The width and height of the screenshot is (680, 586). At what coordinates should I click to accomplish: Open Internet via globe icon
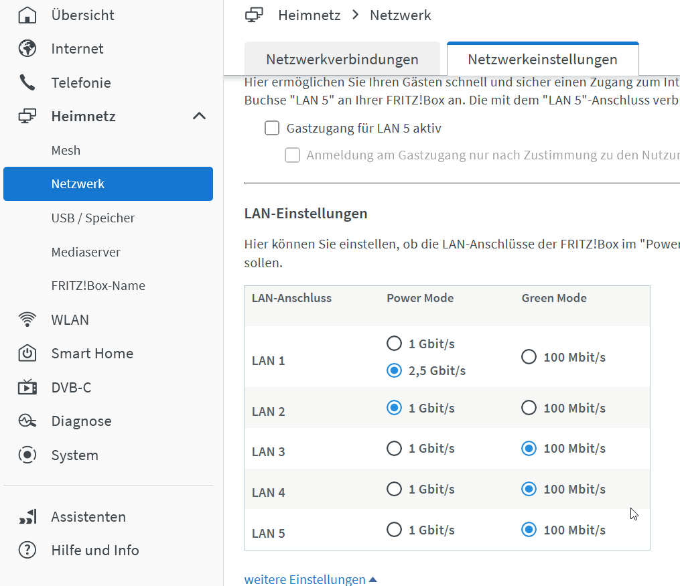pos(27,49)
